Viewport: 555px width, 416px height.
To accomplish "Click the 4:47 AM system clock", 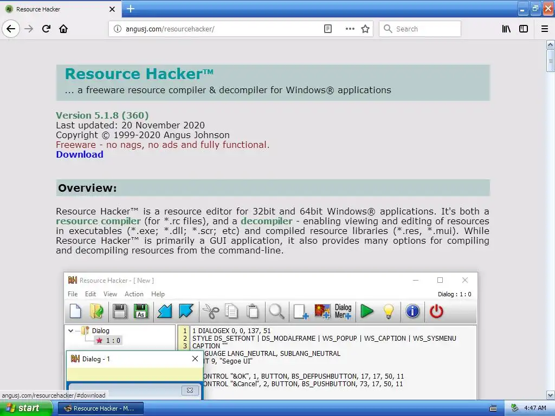I will [535, 408].
